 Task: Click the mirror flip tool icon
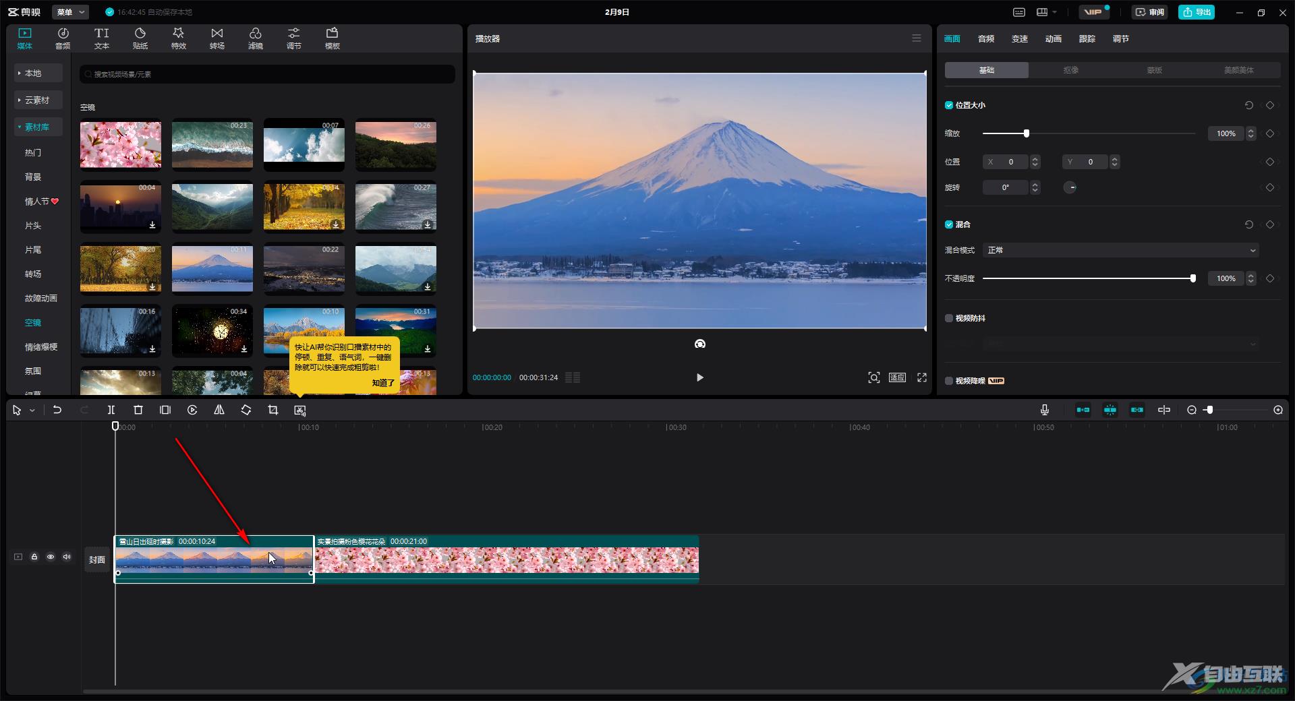click(x=219, y=410)
